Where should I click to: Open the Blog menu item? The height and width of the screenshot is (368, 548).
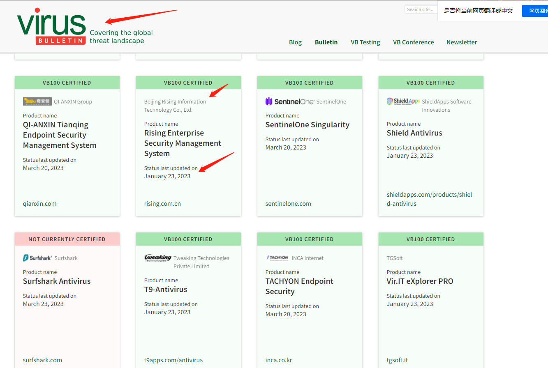point(295,42)
